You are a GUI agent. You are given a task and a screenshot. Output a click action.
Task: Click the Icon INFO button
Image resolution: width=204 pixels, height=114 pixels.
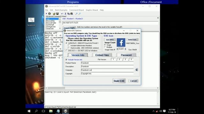point(110,40)
